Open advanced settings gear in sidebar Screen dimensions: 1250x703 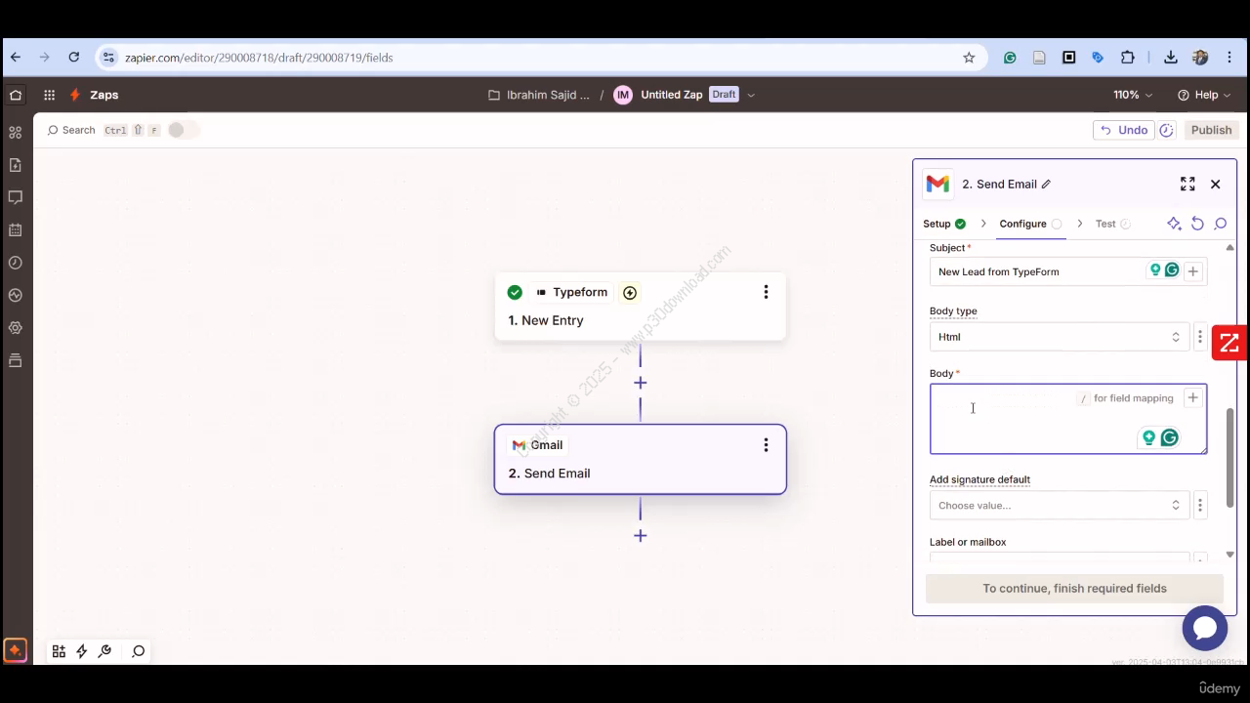click(x=15, y=328)
